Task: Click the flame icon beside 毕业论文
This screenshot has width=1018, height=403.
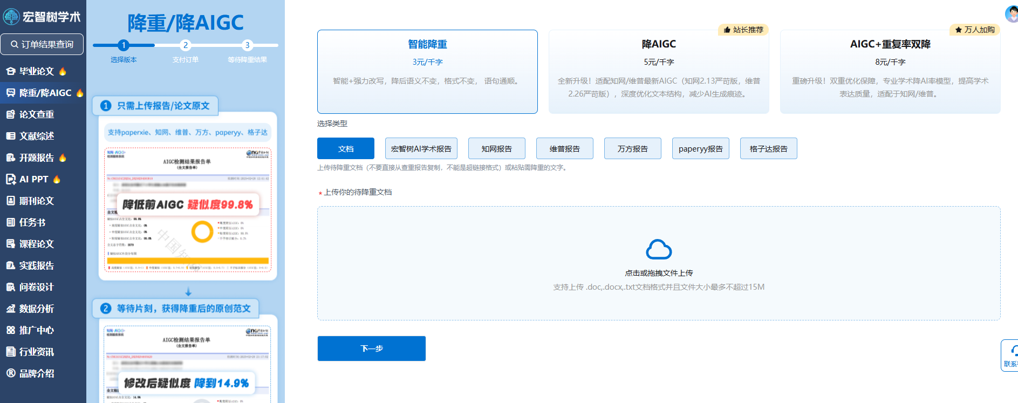Action: tap(63, 71)
